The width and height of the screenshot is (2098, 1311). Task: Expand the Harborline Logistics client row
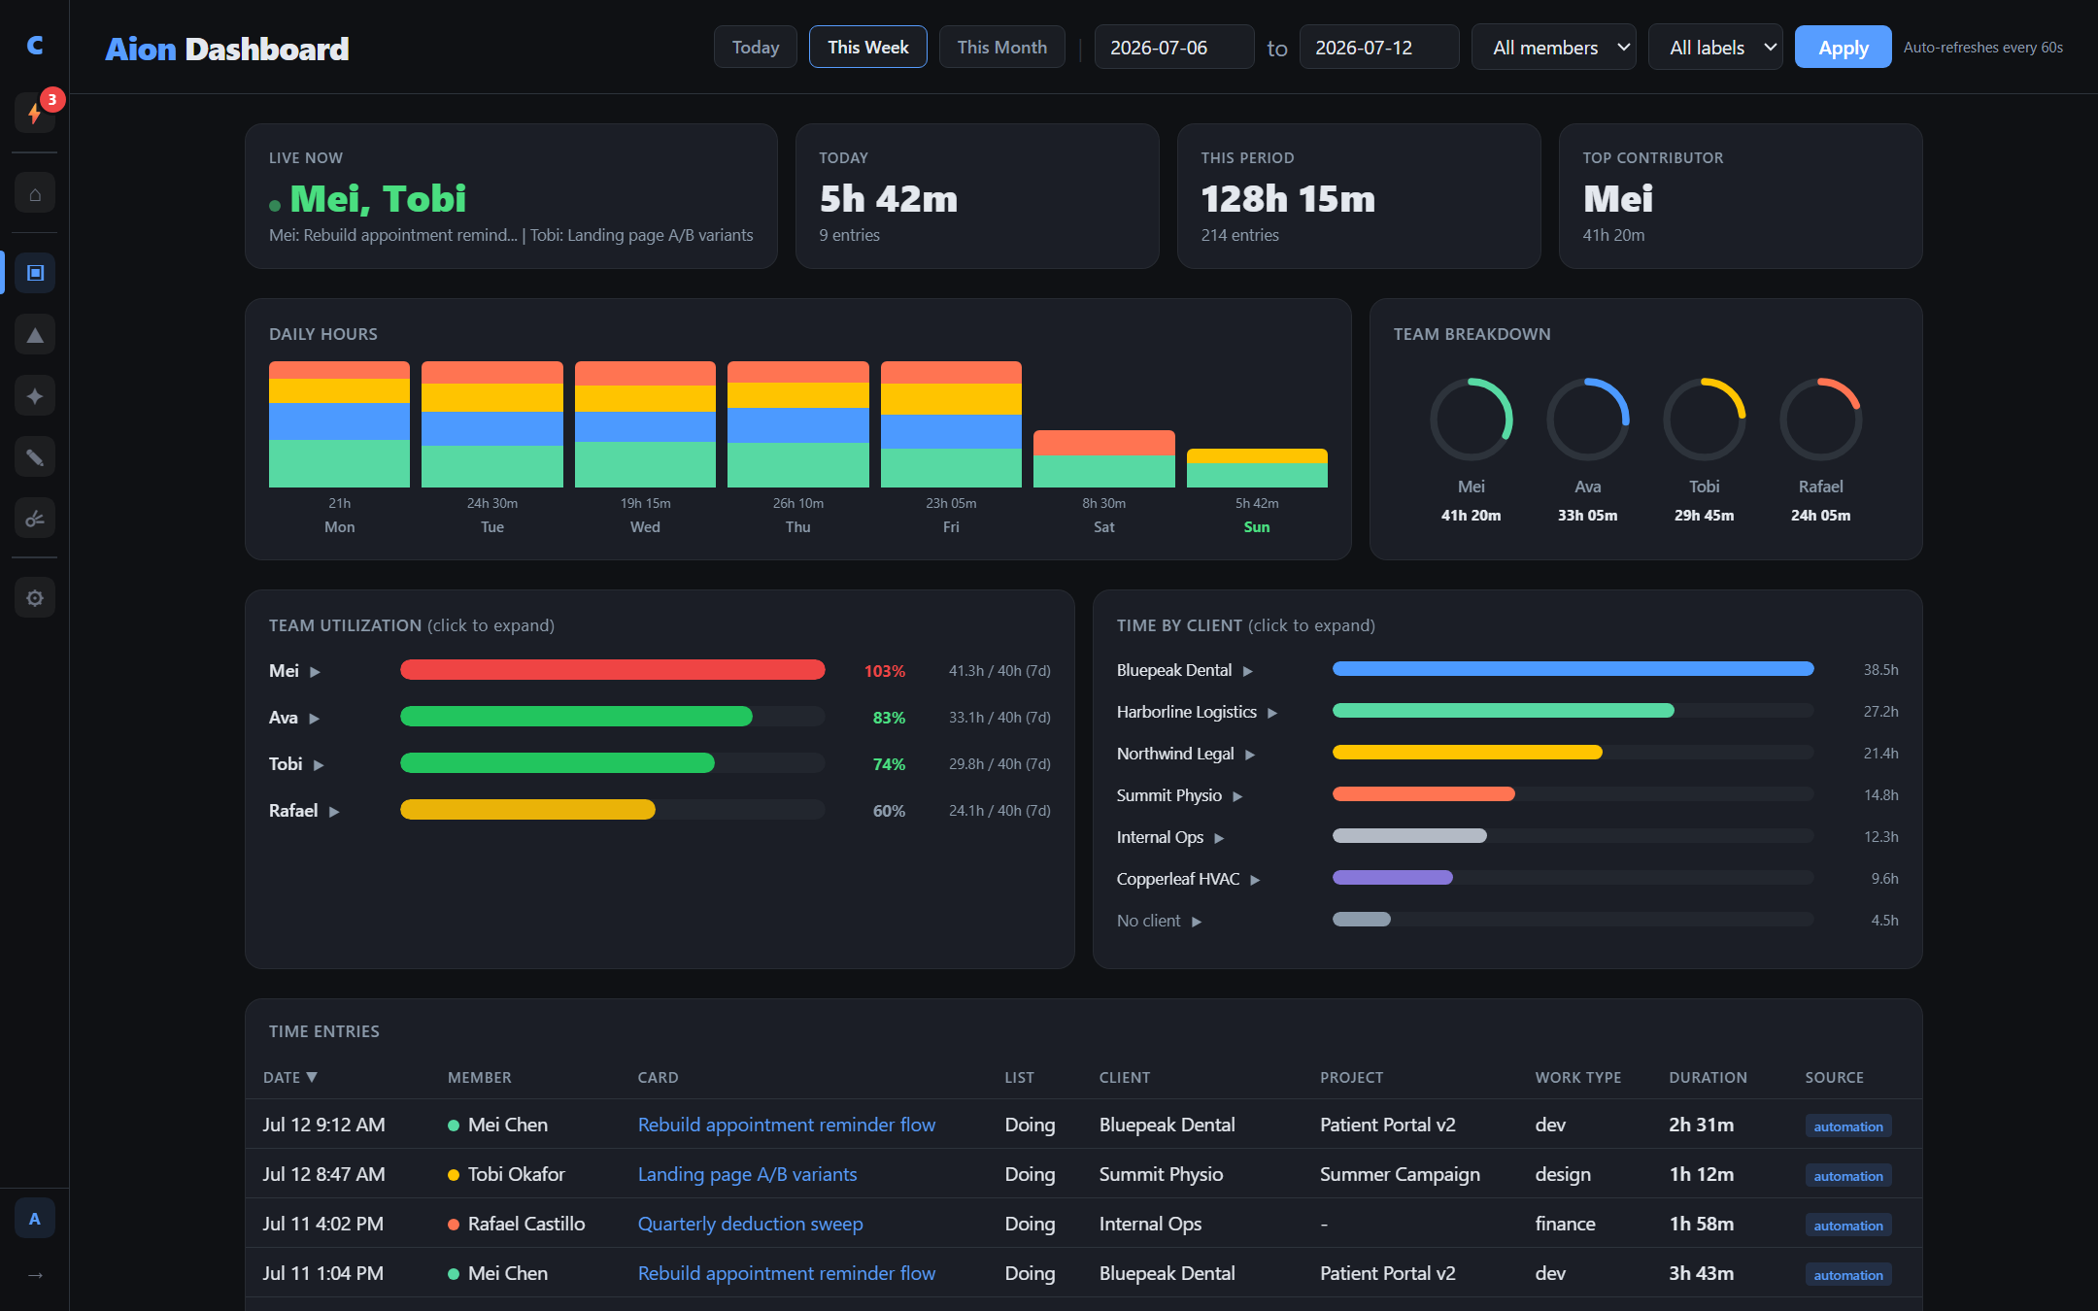point(1507,712)
